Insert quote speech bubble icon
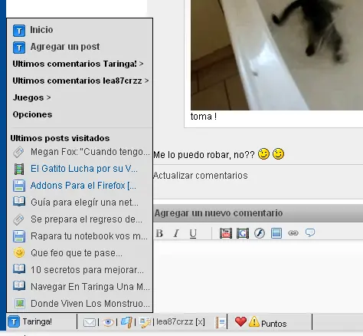The height and width of the screenshot is (336, 363). pyautogui.click(x=310, y=232)
